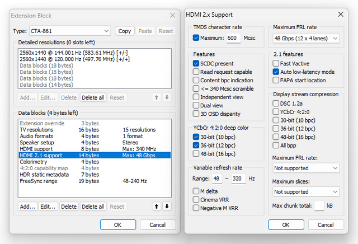
Task: Select Audio formats data block row
Action: 95,136
